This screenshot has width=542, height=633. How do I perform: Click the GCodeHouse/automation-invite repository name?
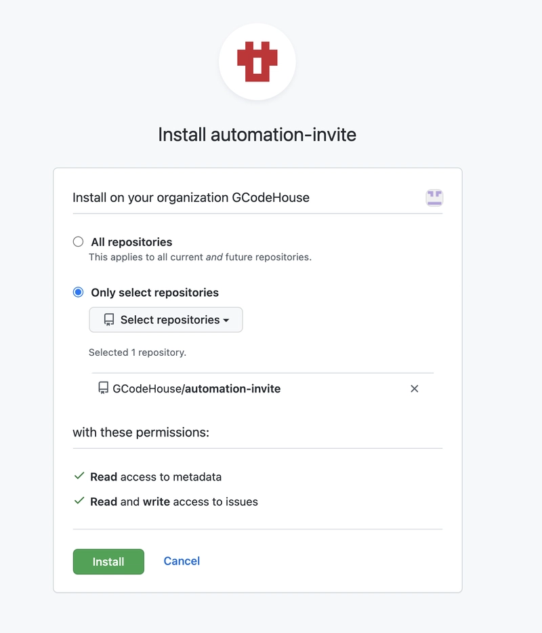point(196,389)
